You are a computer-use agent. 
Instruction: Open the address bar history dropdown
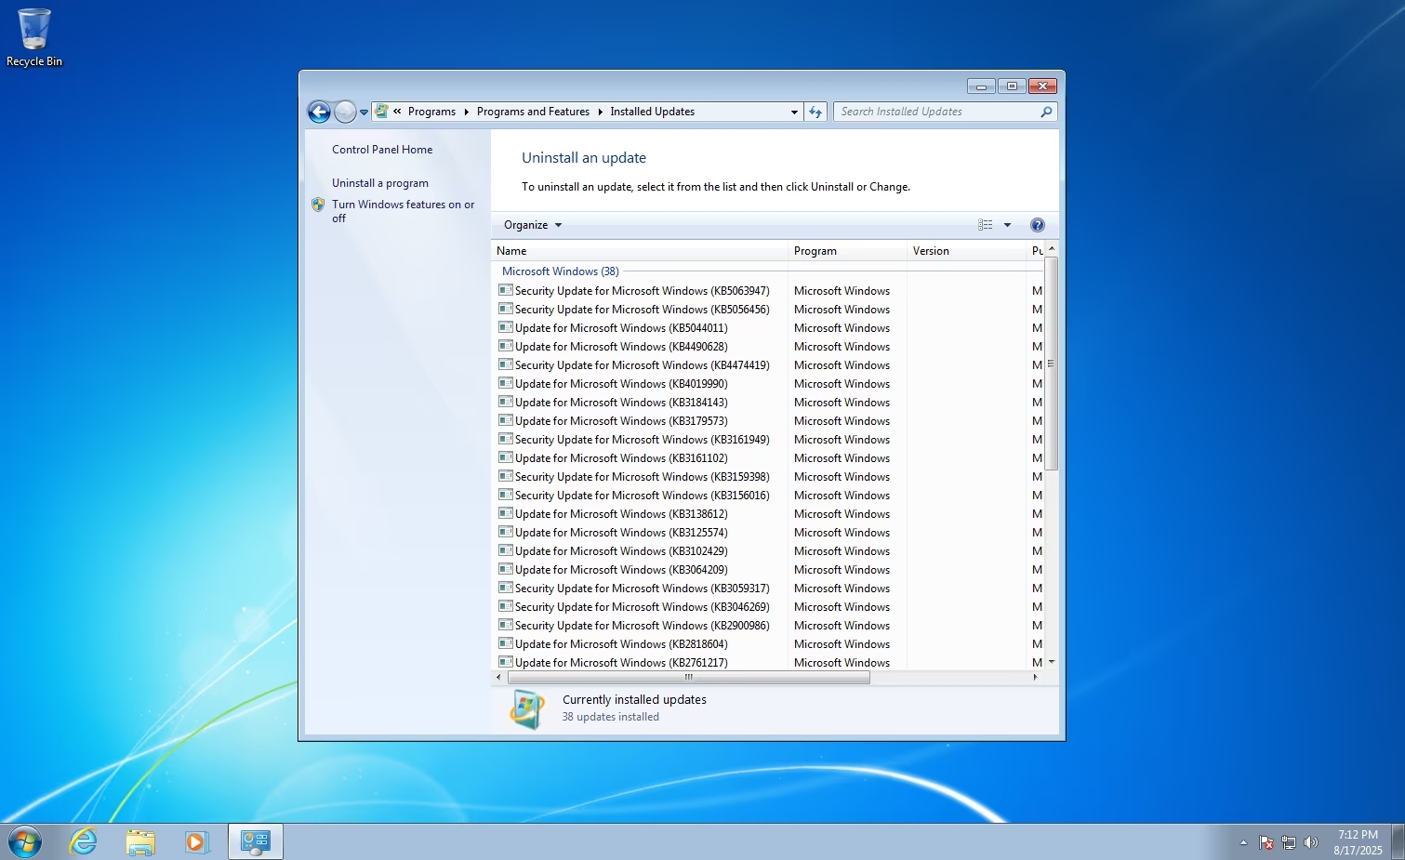tap(794, 112)
